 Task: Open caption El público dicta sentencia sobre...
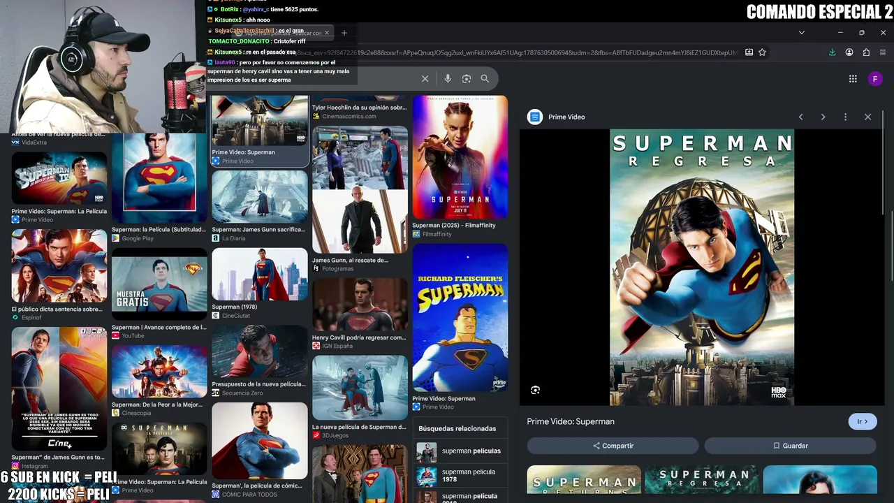pyautogui.click(x=57, y=309)
